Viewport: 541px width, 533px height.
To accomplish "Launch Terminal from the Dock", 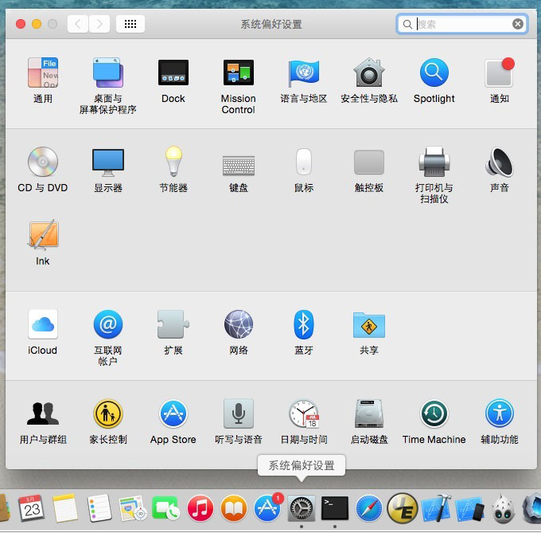I will pos(335,508).
